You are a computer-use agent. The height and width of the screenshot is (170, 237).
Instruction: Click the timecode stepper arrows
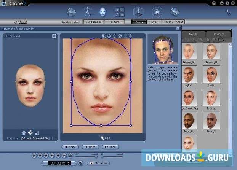click(x=69, y=163)
